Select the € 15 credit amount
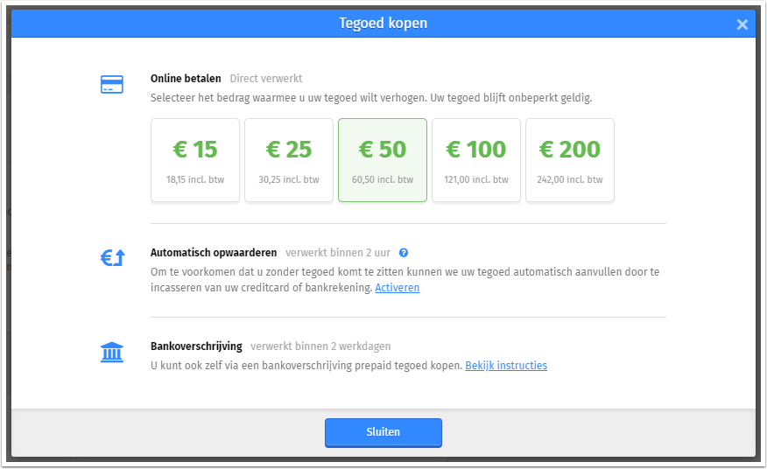The height and width of the screenshot is (469, 767). point(195,160)
